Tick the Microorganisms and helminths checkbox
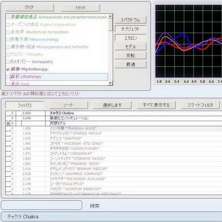222x222 pixels. pyautogui.click(x=8, y=47)
